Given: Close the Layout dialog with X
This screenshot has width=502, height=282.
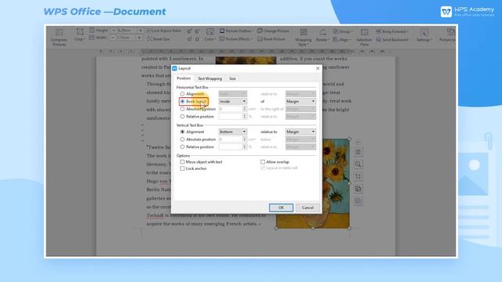Looking at the screenshot, I should [318, 68].
